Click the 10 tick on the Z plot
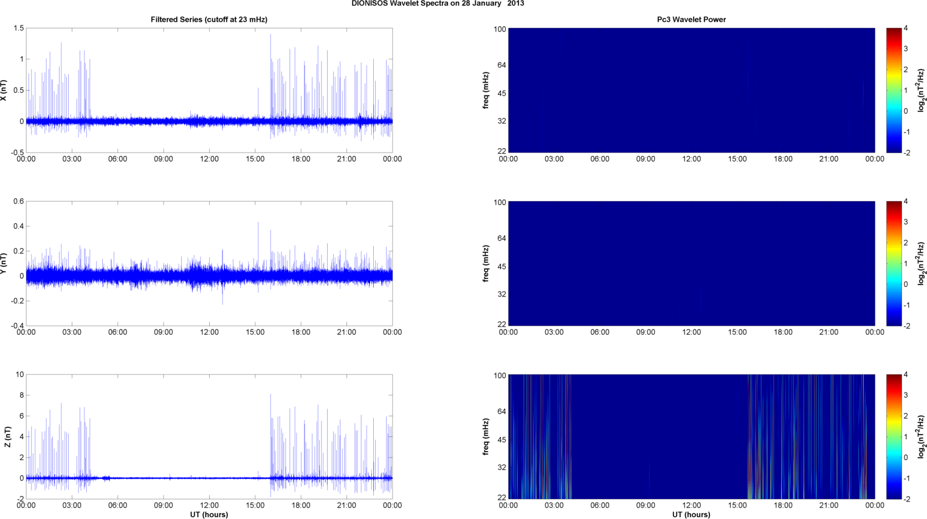The height and width of the screenshot is (519, 927). (20, 375)
